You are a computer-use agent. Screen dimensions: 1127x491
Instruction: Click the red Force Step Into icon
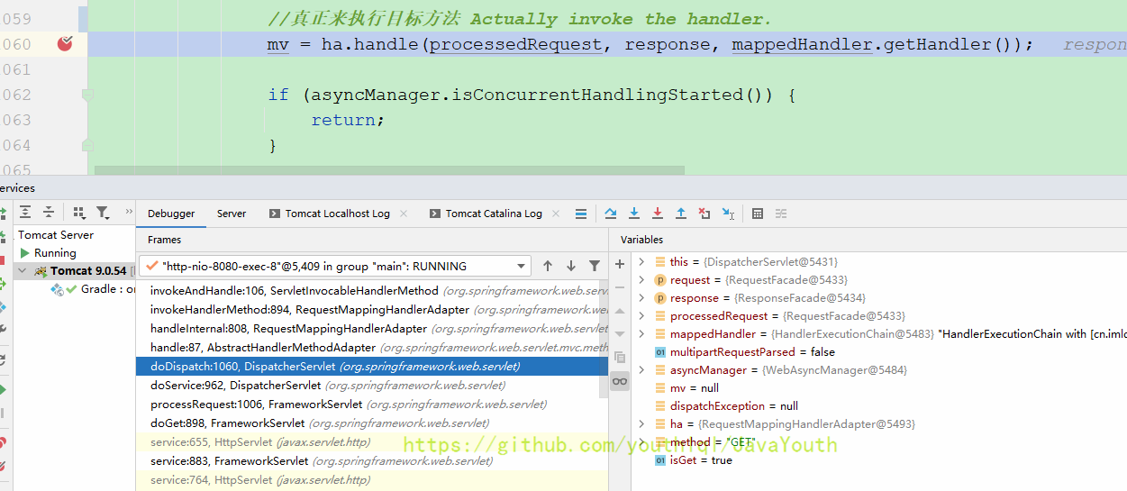[x=658, y=214]
